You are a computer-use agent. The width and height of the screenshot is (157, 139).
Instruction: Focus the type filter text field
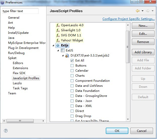pyautogui.click(x=20, y=11)
